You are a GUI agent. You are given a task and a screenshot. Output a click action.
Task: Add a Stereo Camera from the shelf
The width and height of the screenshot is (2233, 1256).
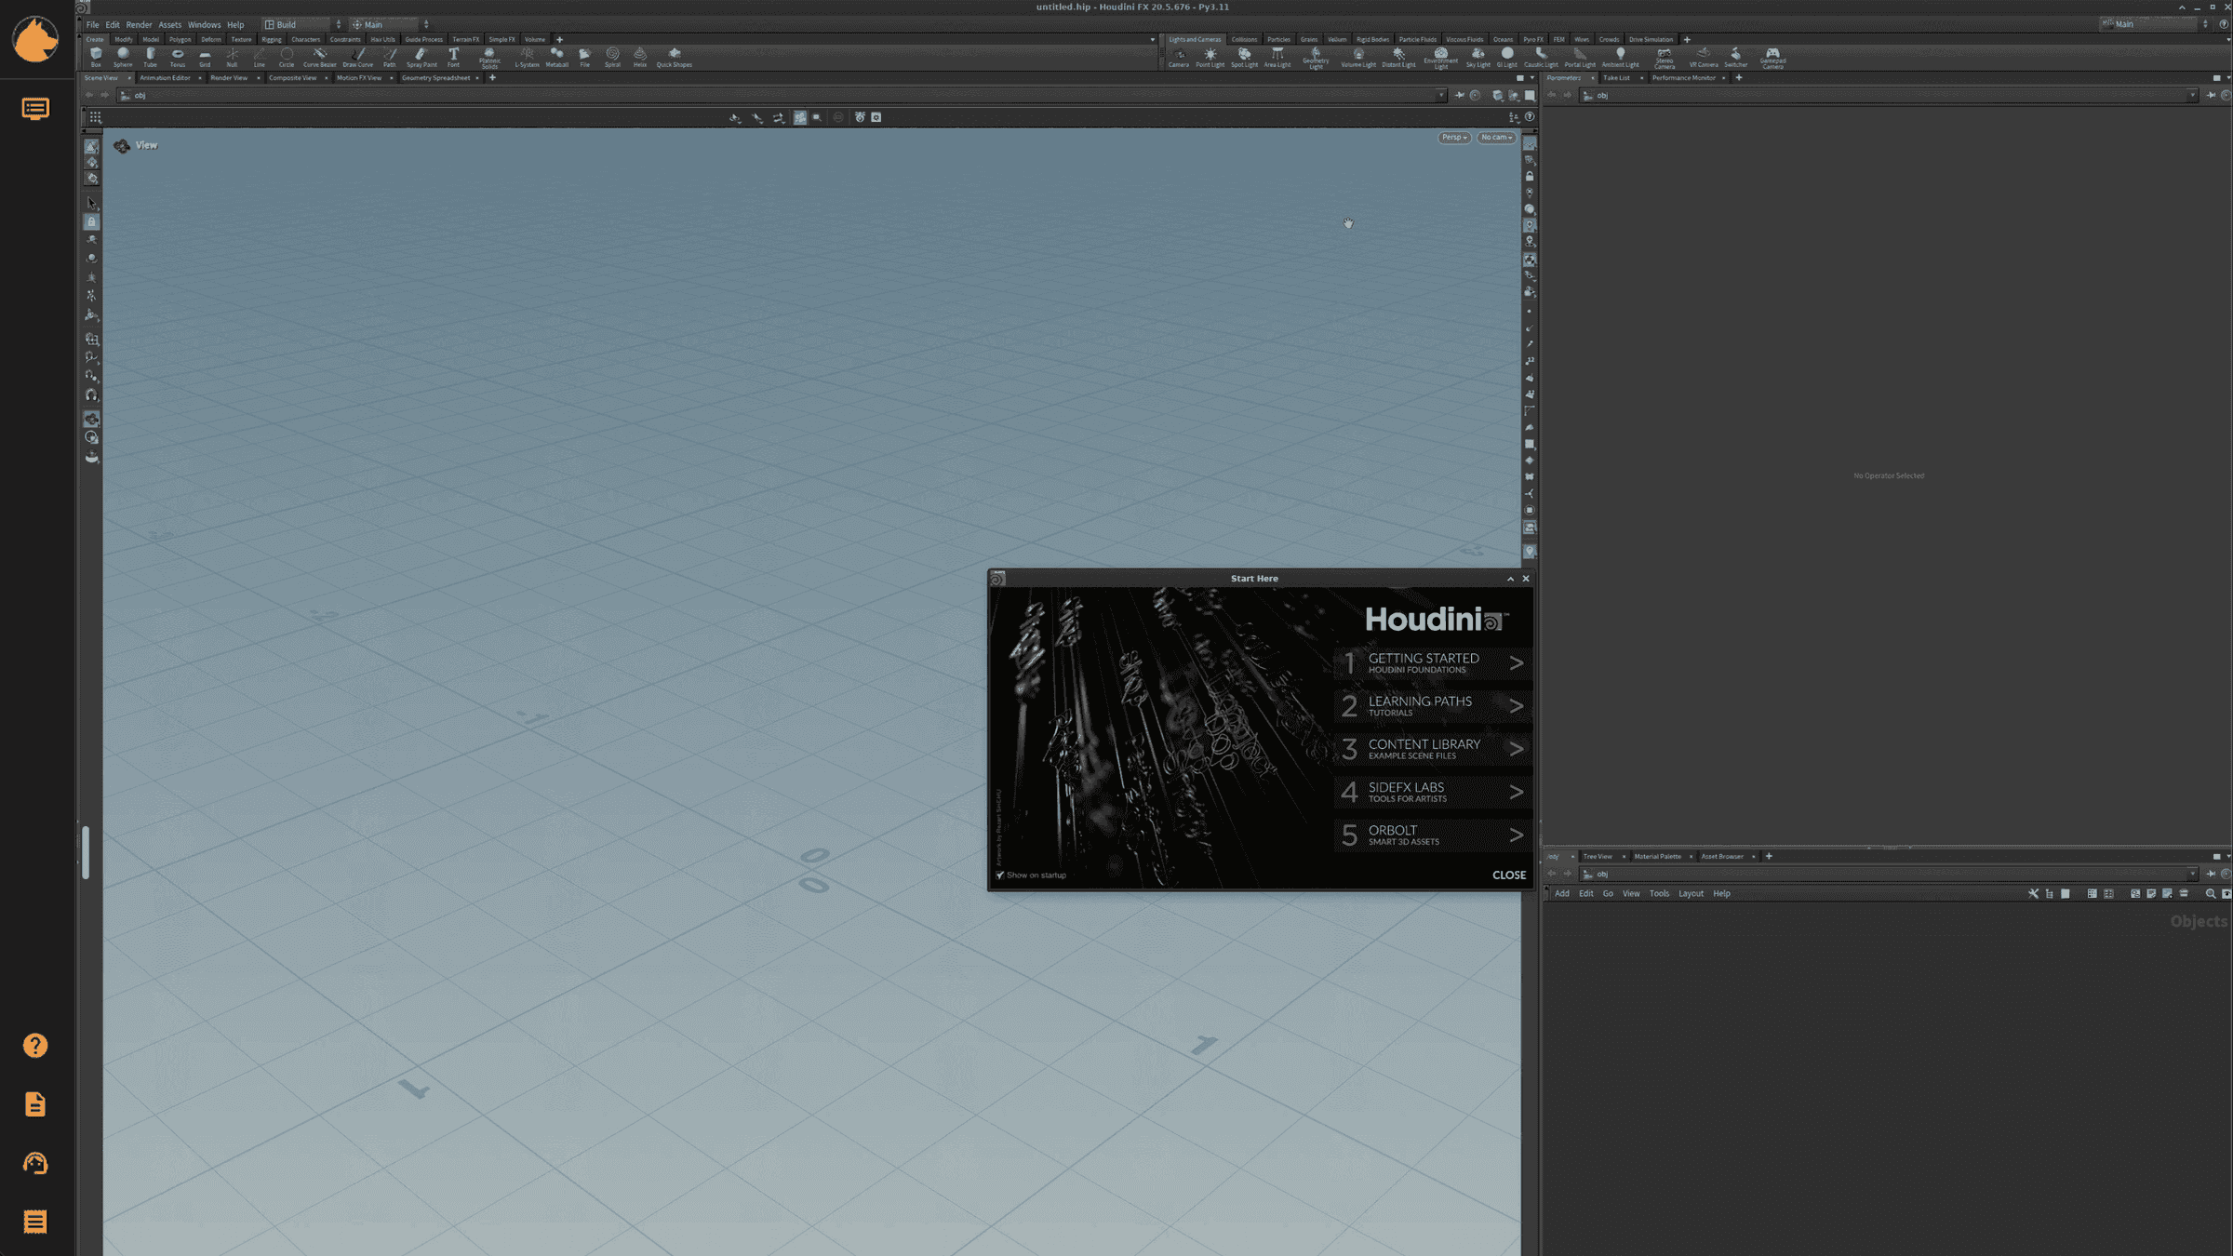coord(1665,59)
